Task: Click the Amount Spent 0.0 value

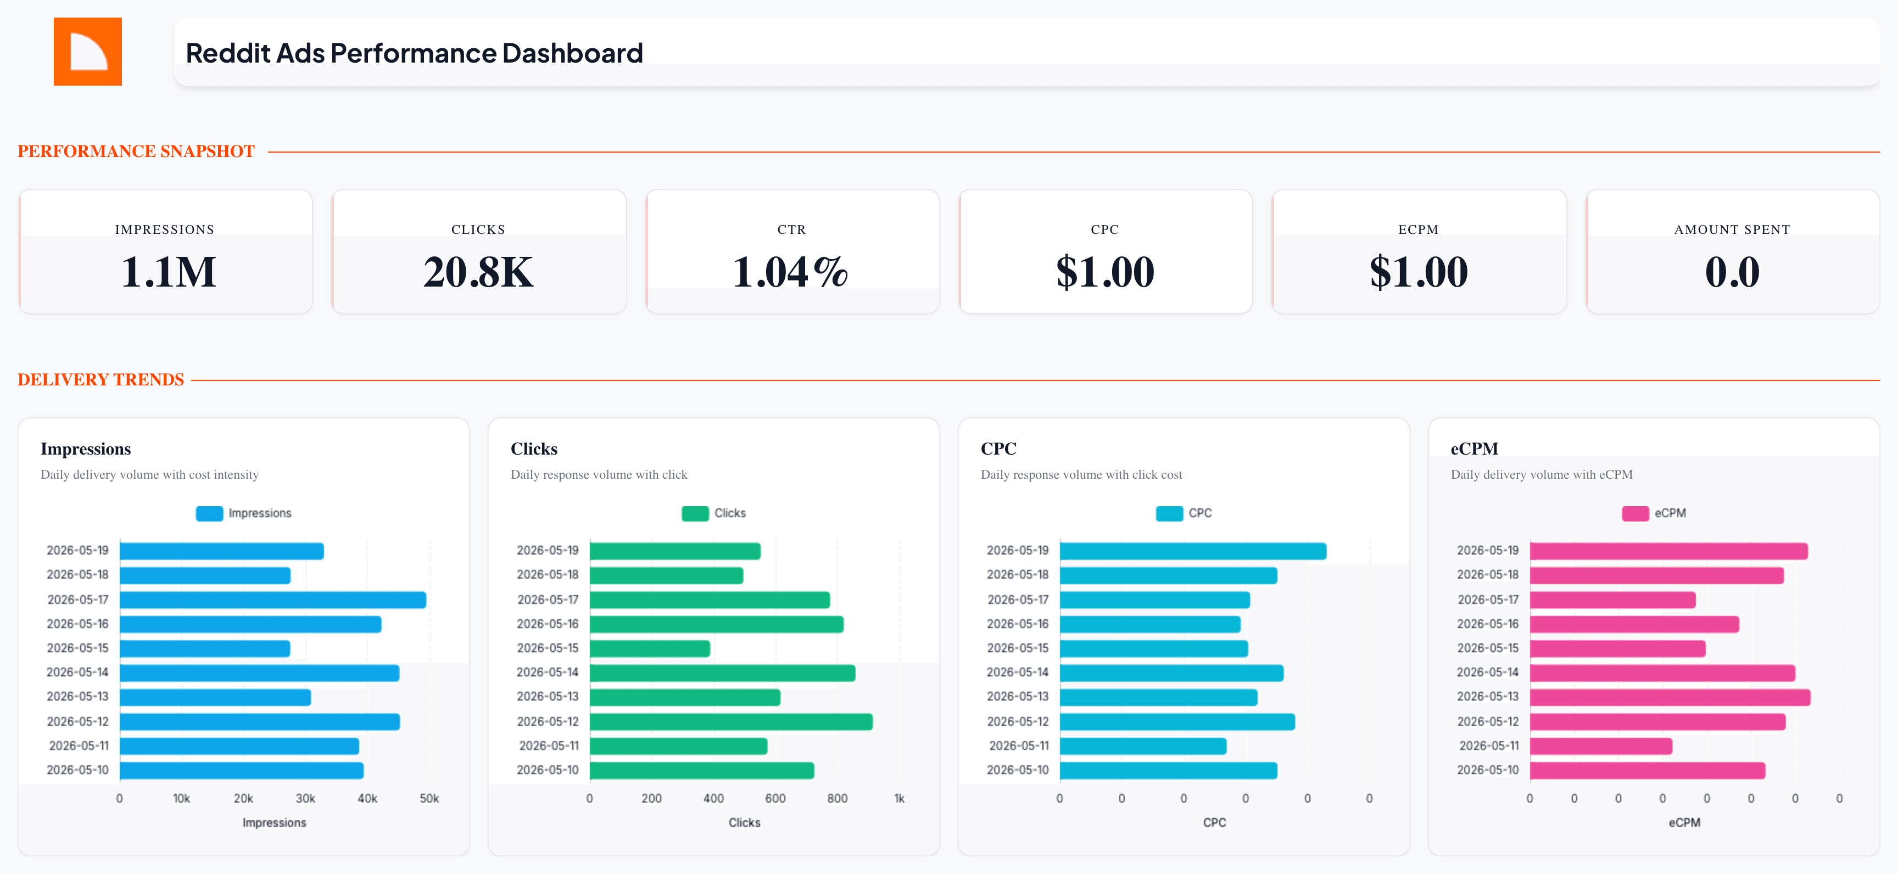Action: tap(1732, 271)
